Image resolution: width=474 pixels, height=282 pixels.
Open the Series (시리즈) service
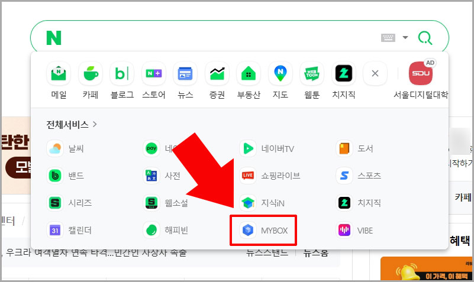click(69, 203)
